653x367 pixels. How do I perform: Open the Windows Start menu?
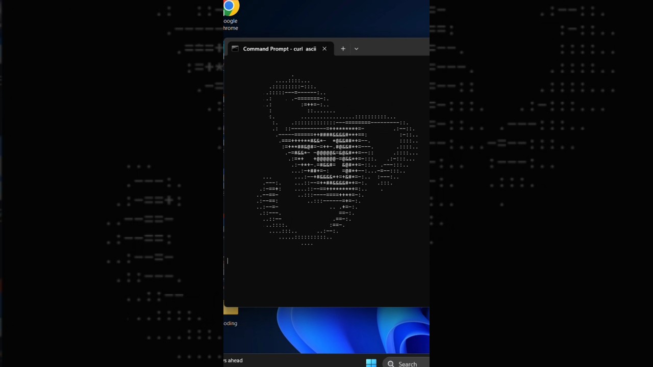click(x=371, y=363)
